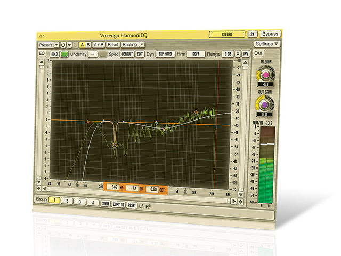The width and height of the screenshot is (341, 256).
Task: Click the COPY TO button
Action: click(118, 204)
